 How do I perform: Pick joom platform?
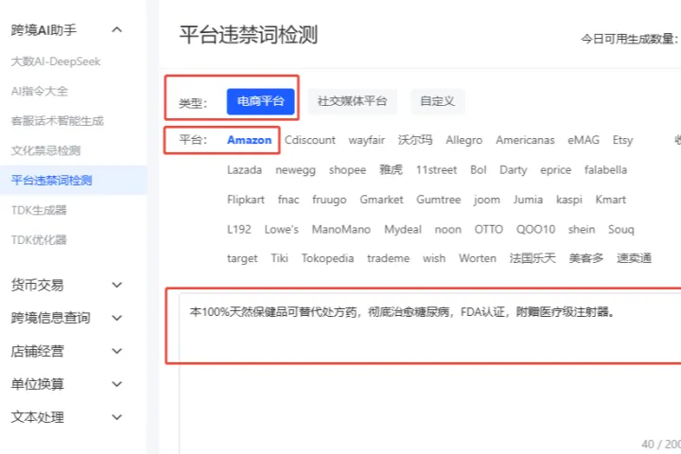487,200
